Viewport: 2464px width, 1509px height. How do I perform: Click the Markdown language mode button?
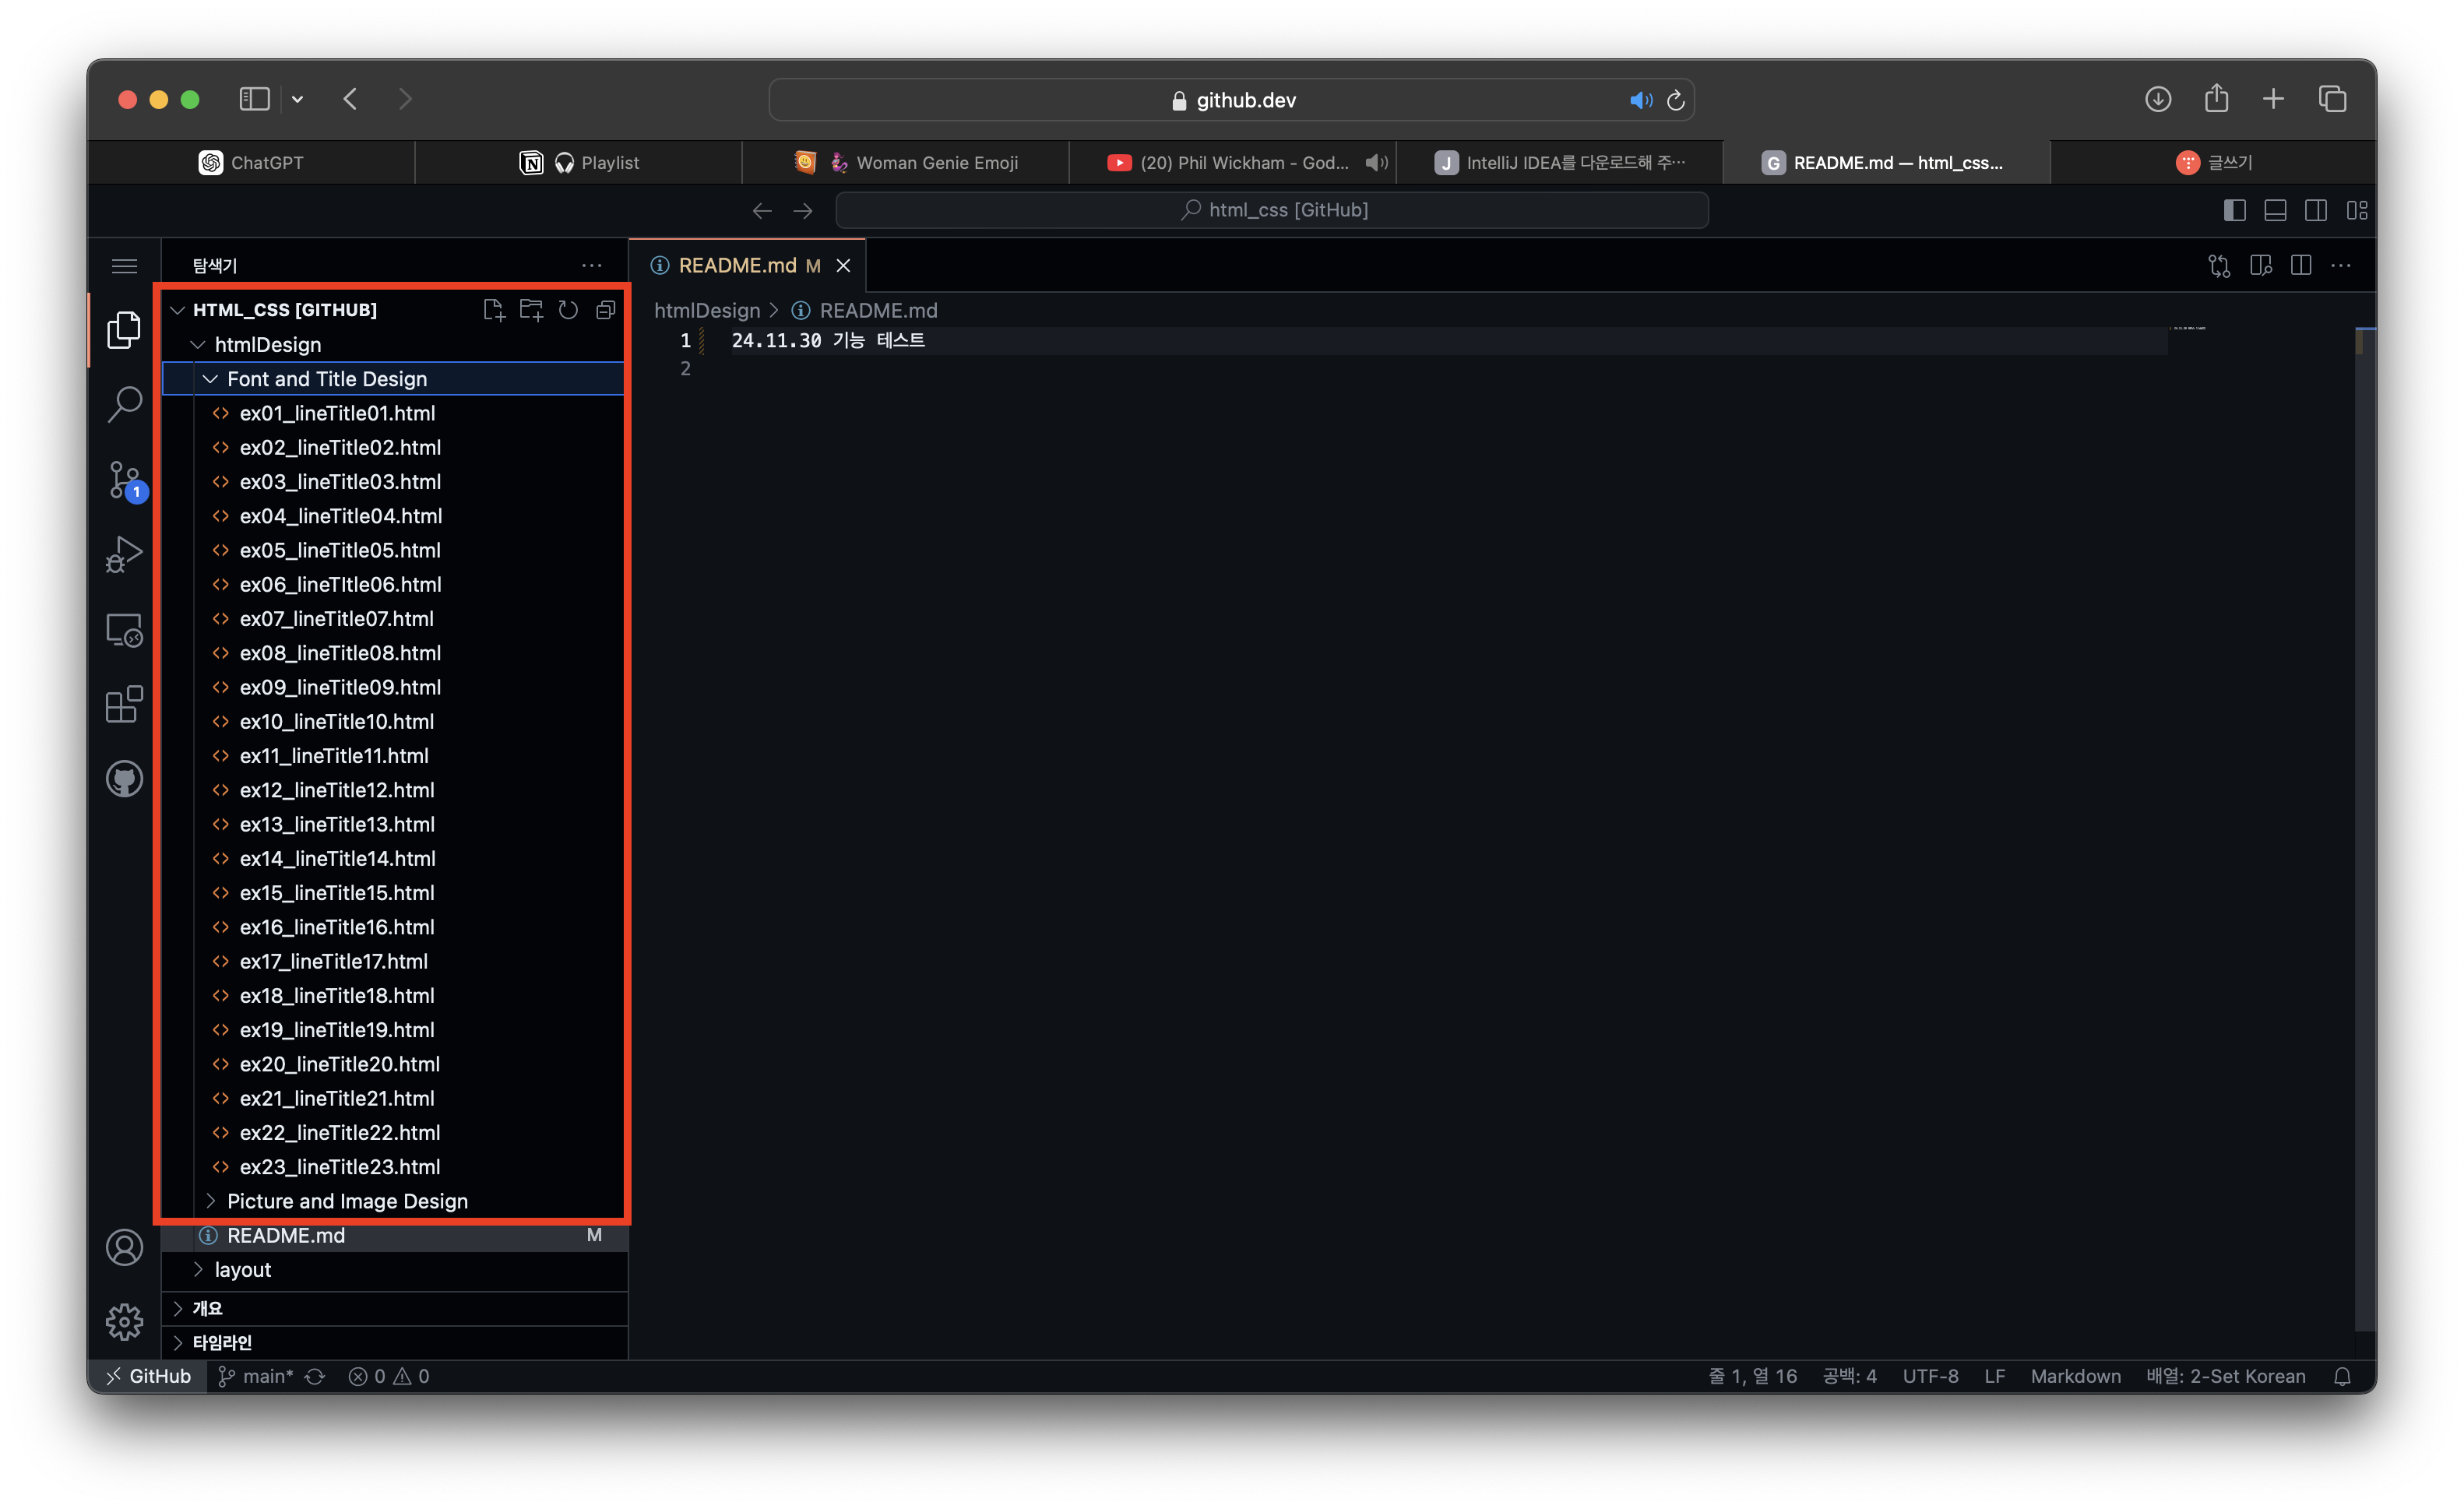click(2075, 1376)
